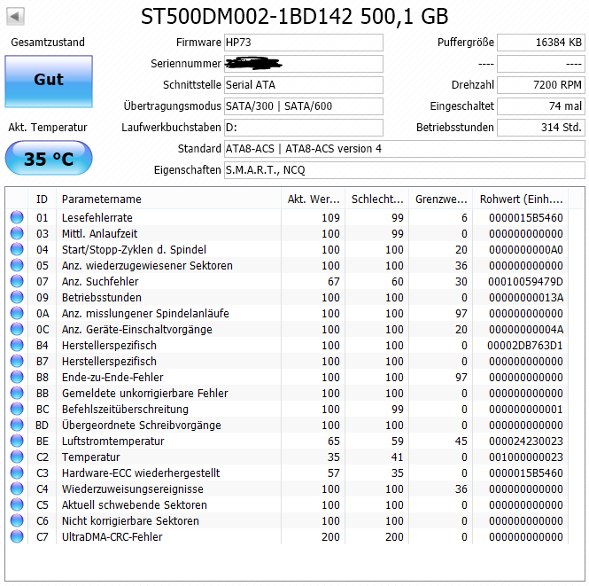Image resolution: width=589 pixels, height=586 pixels.
Task: Open the Gut health status button
Action: pyautogui.click(x=49, y=82)
